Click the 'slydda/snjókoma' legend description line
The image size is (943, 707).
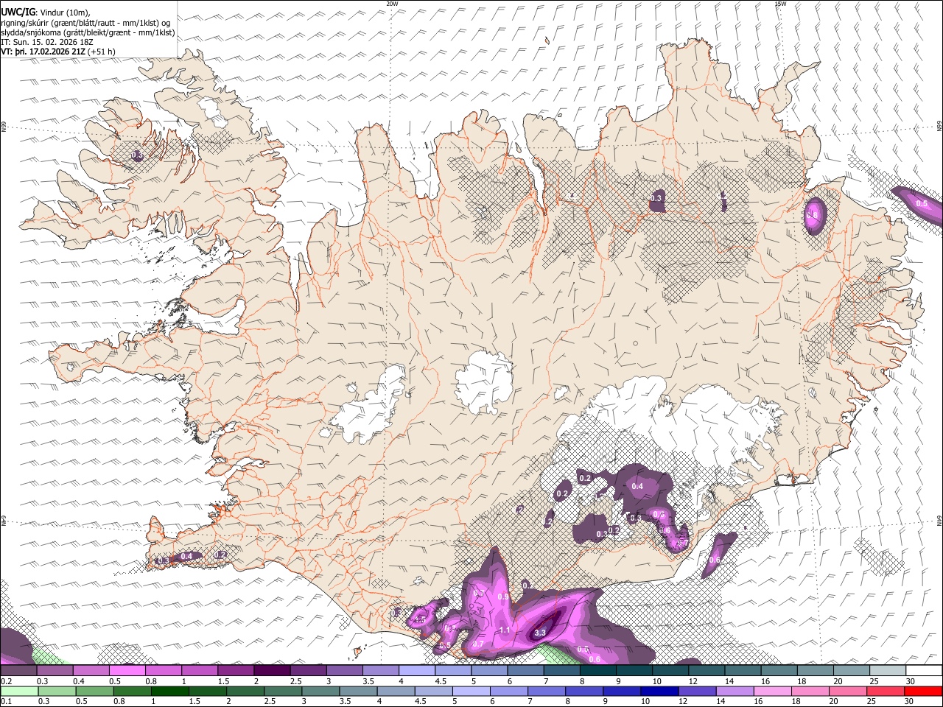(88, 32)
